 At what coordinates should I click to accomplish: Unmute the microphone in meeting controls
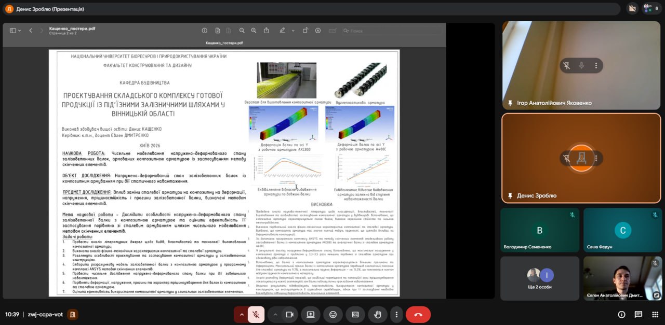coord(256,314)
